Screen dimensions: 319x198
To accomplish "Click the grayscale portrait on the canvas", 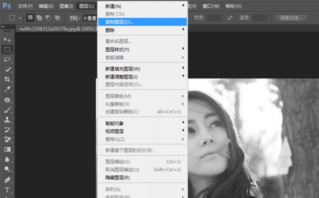I will (x=253, y=138).
